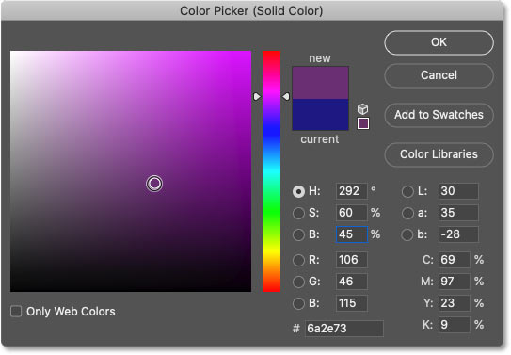
Task: Click the web-safe color cube icon
Action: [362, 109]
